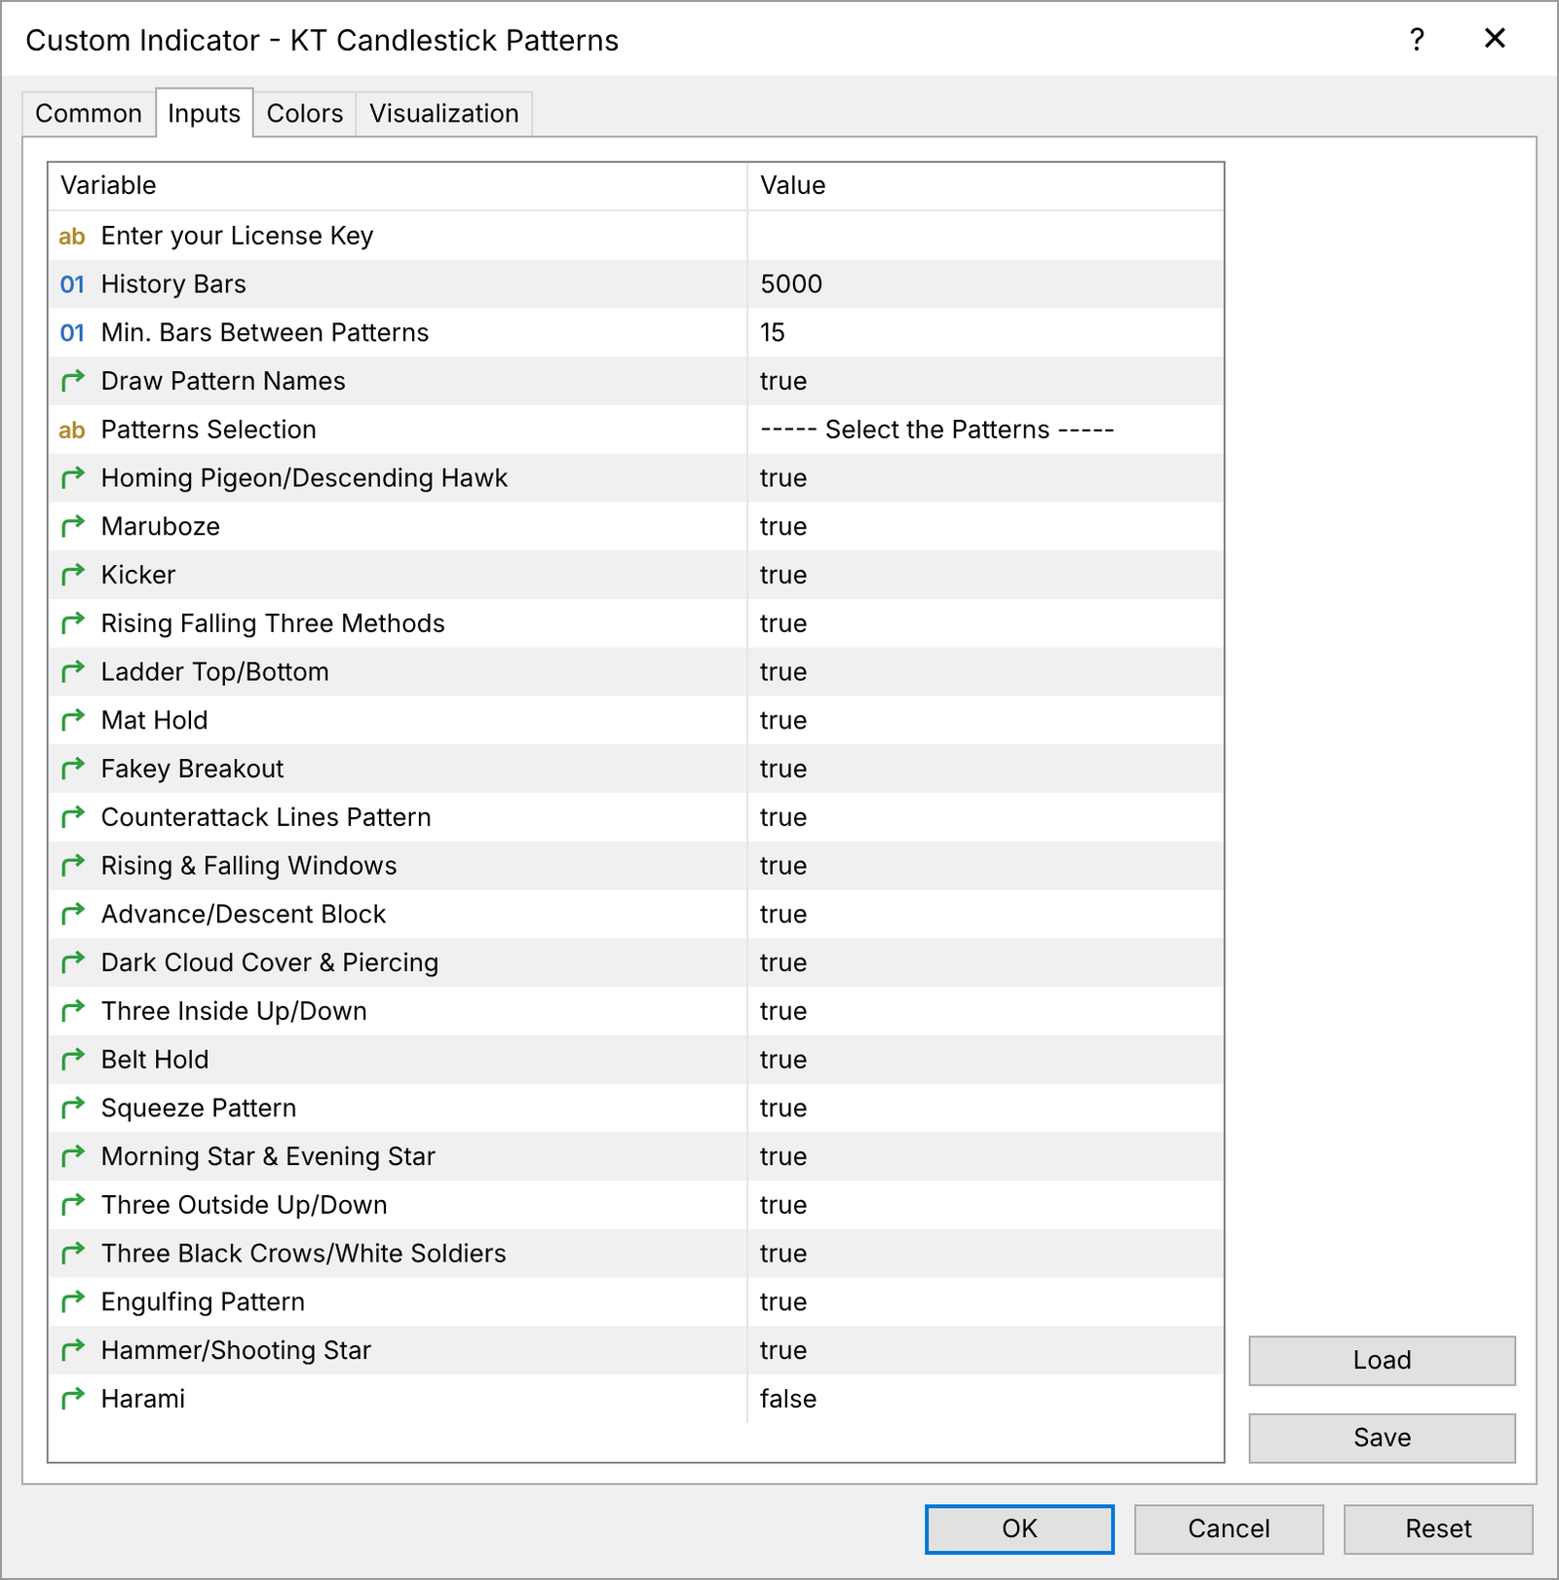Select the Advance/Descent Block label
1559x1580 pixels.
[244, 915]
